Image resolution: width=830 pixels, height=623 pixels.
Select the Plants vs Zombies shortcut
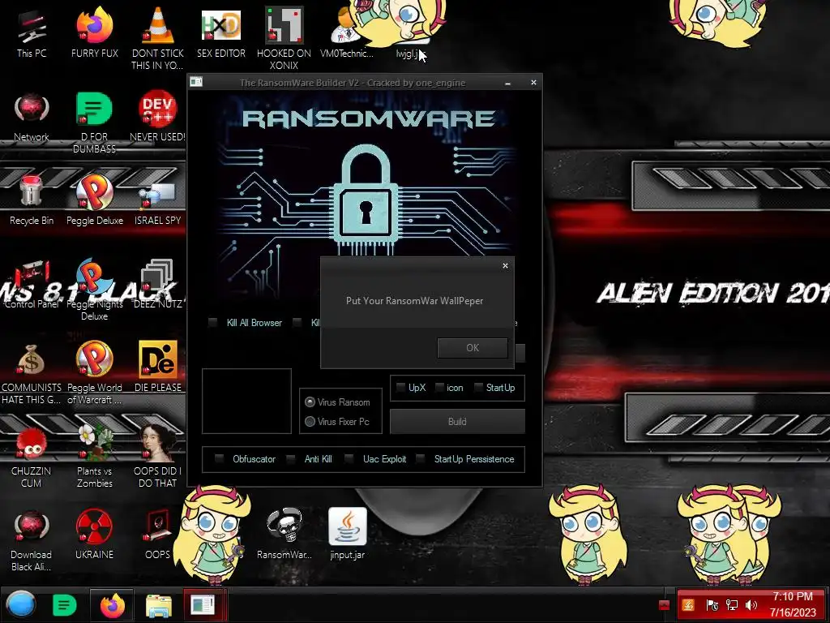coord(94,458)
